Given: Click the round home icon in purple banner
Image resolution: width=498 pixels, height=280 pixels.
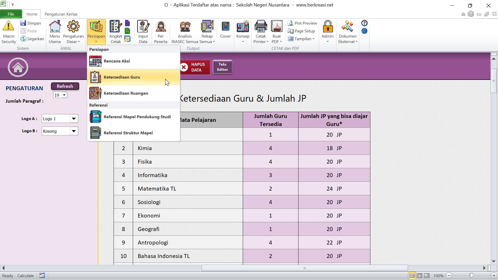Looking at the screenshot, I should [x=18, y=67].
